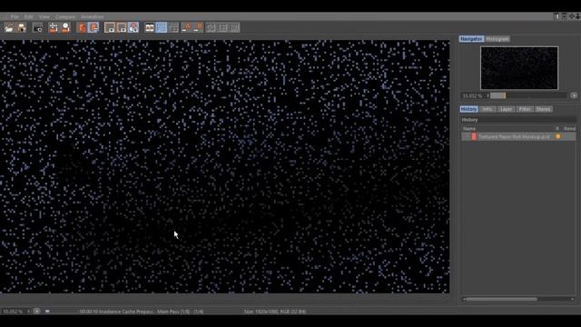Click the Set as A icon
This screenshot has width=581, height=327.
(186, 27)
